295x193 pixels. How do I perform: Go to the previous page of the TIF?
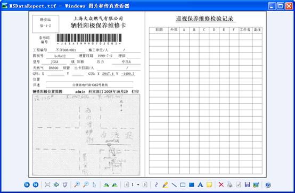pyautogui.click(x=126, y=185)
